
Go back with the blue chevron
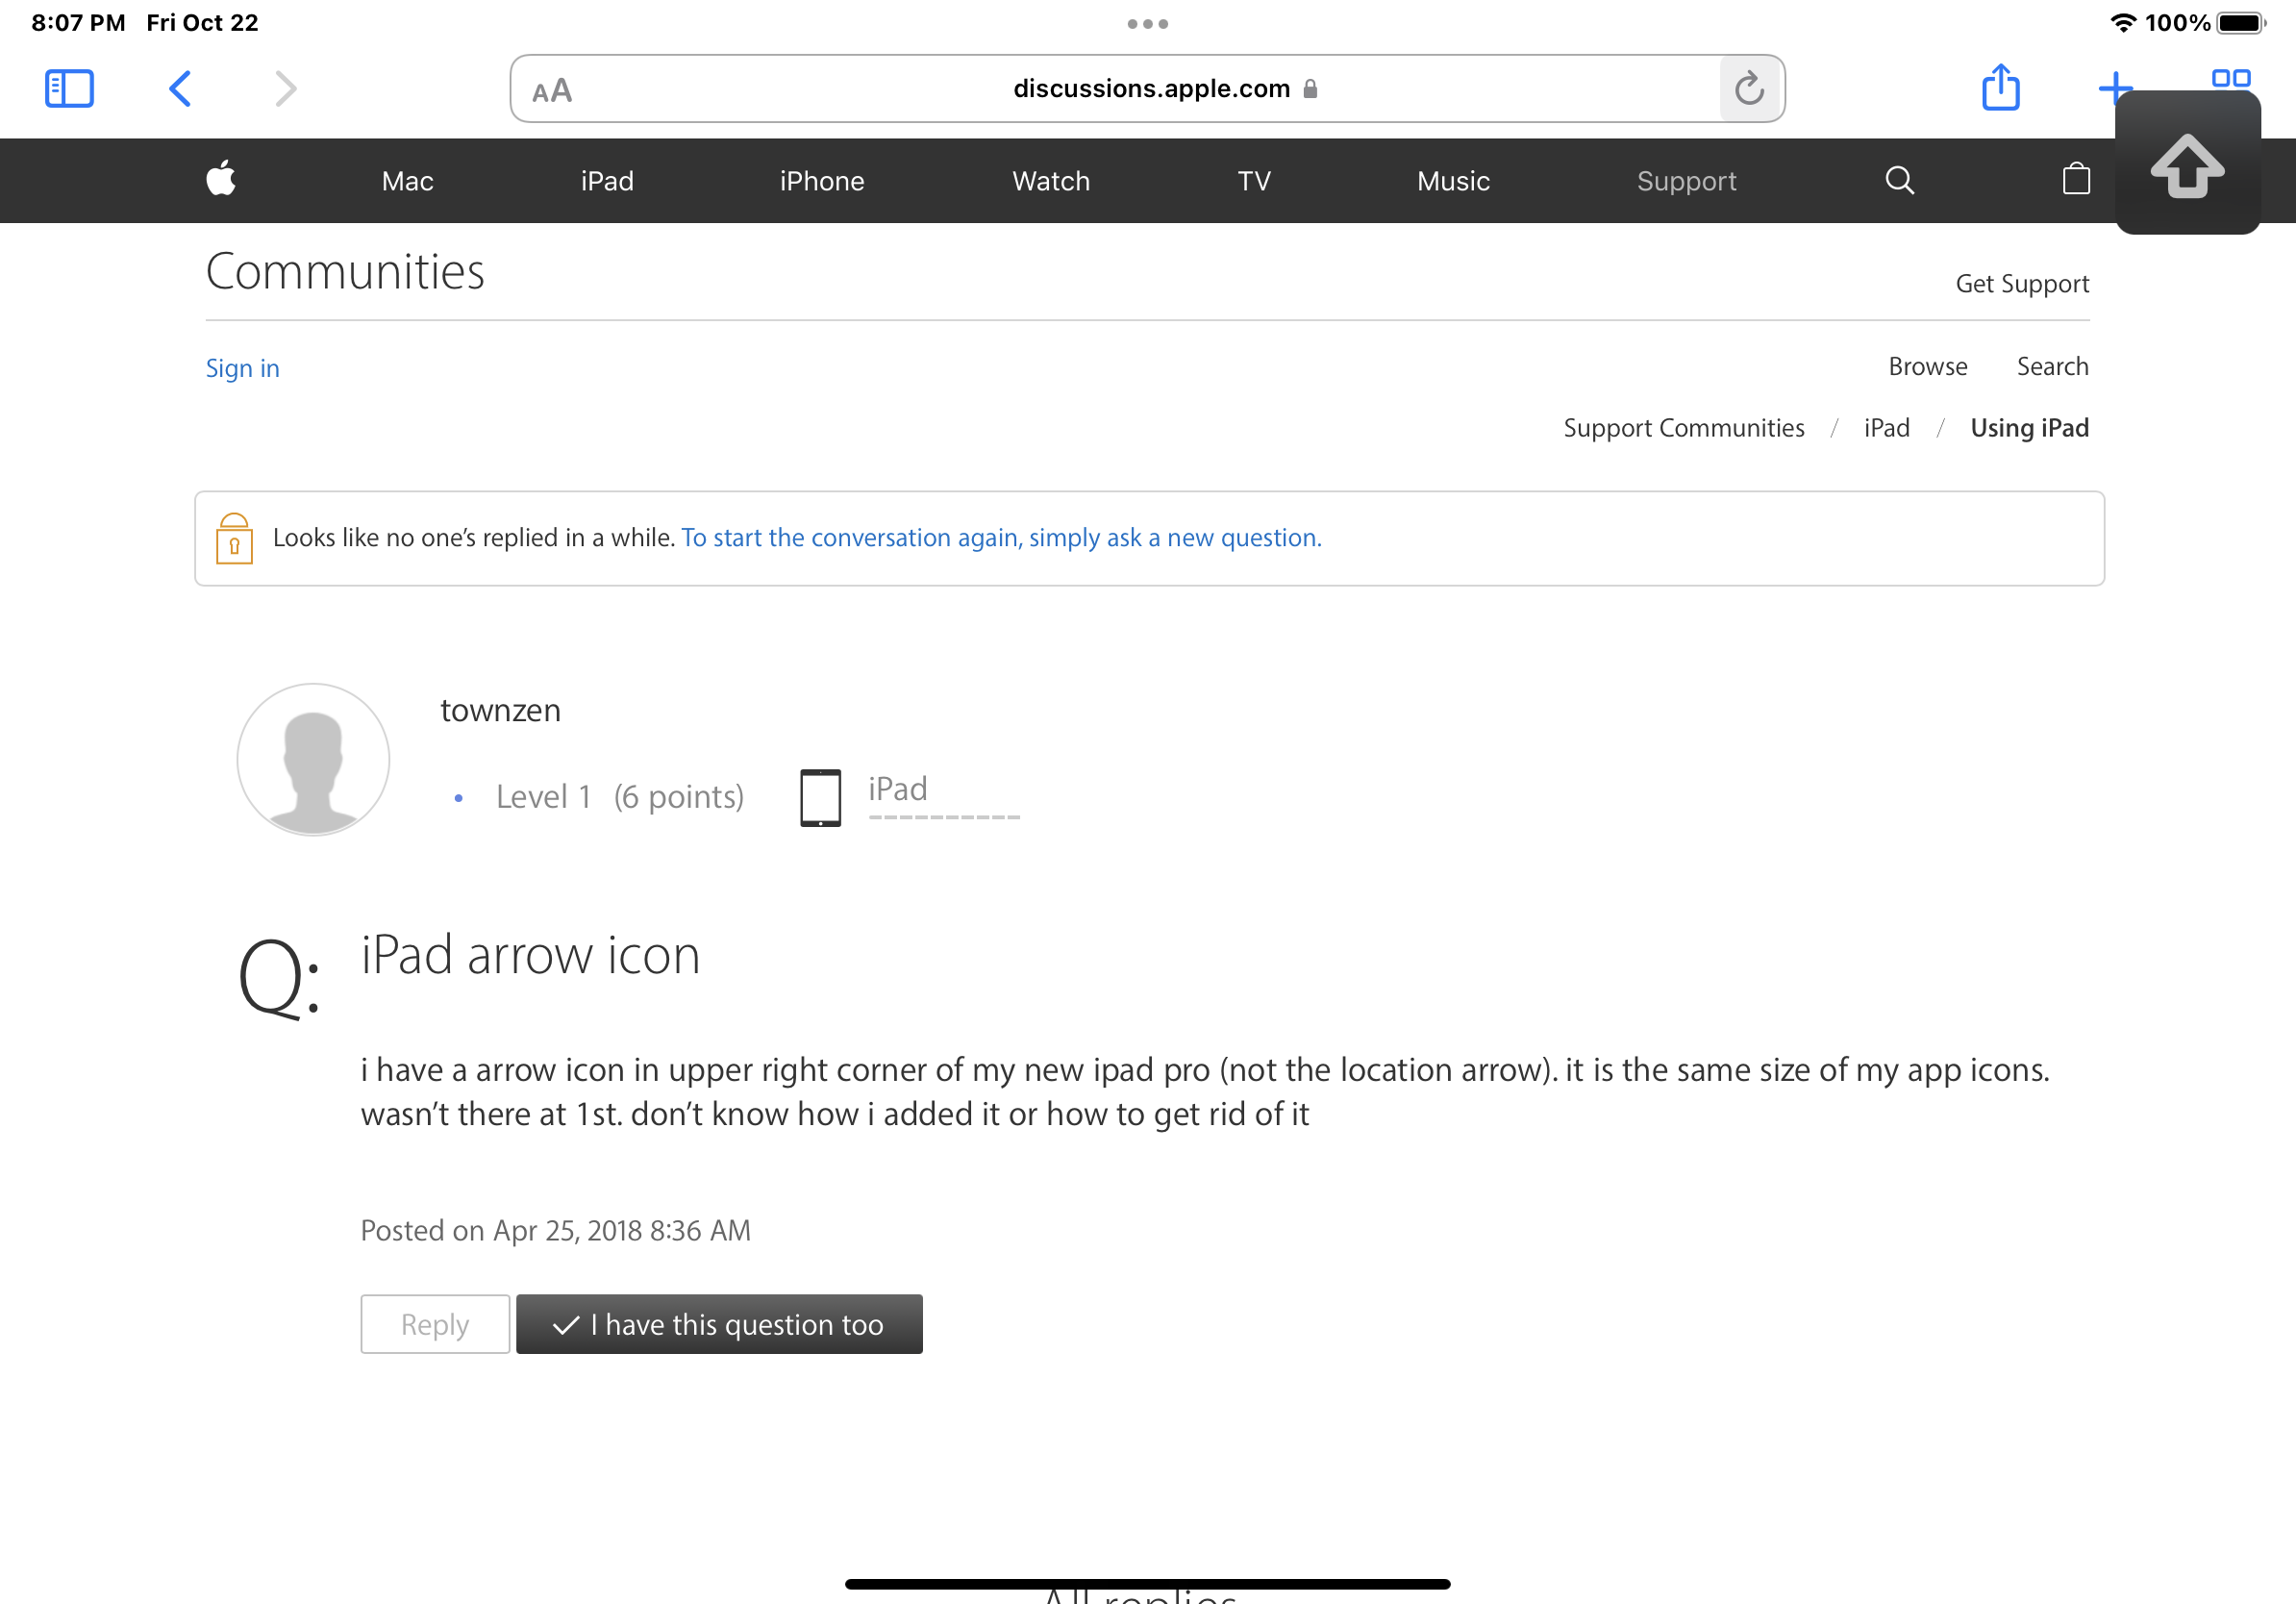pos(180,89)
